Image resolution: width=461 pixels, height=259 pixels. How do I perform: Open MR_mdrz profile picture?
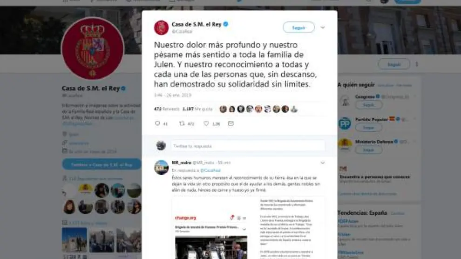tap(162, 167)
